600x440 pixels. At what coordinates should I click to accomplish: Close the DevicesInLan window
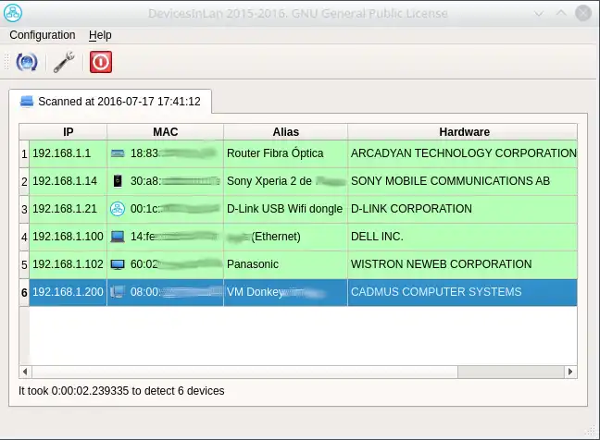pos(583,13)
